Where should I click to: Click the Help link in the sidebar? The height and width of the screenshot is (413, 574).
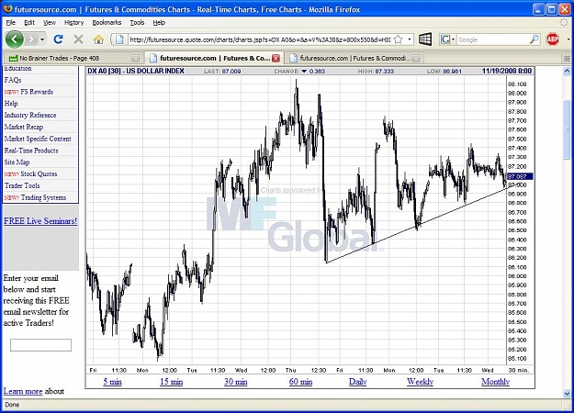(x=11, y=103)
